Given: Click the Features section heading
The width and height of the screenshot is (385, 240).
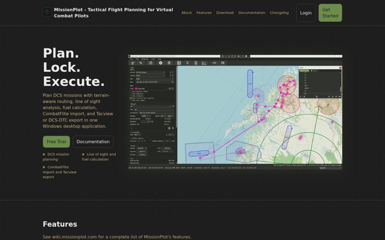Looking at the screenshot, I should point(60,224).
